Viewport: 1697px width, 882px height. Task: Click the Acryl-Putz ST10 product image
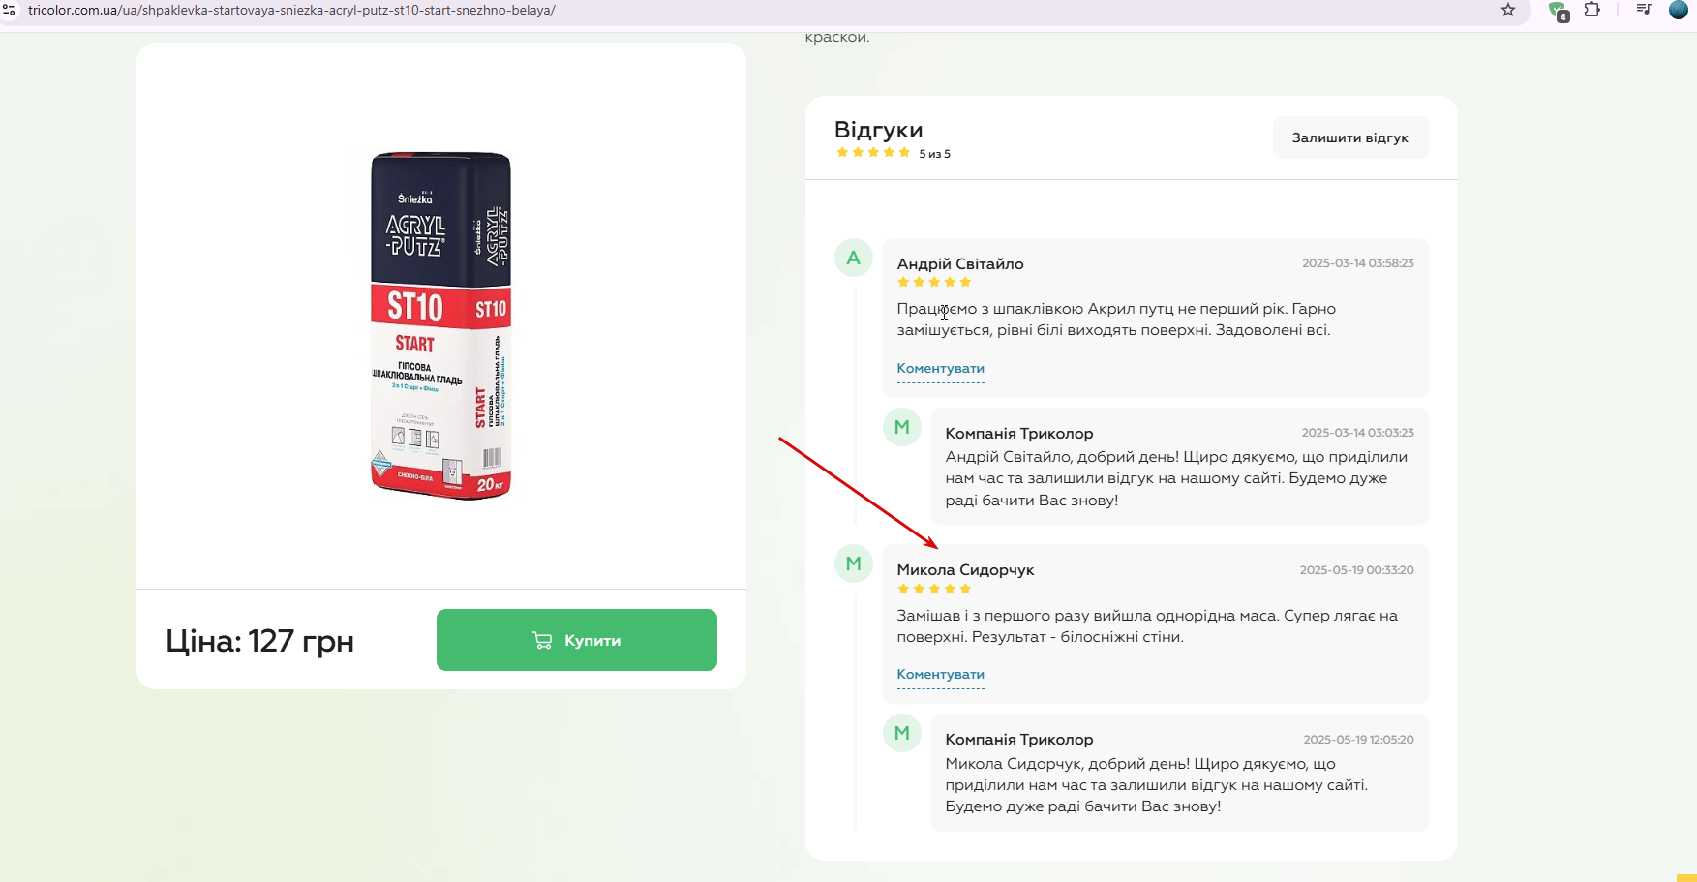click(x=441, y=325)
